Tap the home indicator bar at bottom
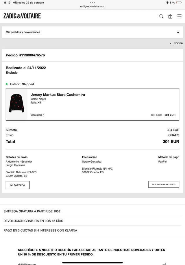The image size is (185, 265). point(92,263)
